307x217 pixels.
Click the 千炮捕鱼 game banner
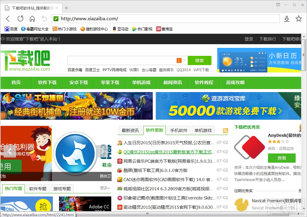click(x=77, y=106)
